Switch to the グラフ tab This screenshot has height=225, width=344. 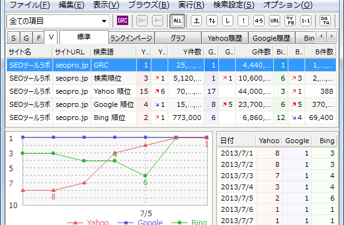click(178, 38)
